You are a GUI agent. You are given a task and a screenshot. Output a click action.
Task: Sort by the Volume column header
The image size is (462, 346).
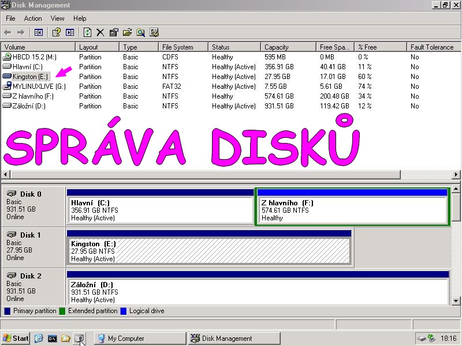coord(38,47)
